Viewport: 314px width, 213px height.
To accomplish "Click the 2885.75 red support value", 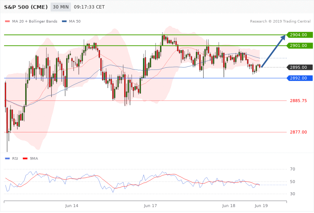I will tap(298, 101).
